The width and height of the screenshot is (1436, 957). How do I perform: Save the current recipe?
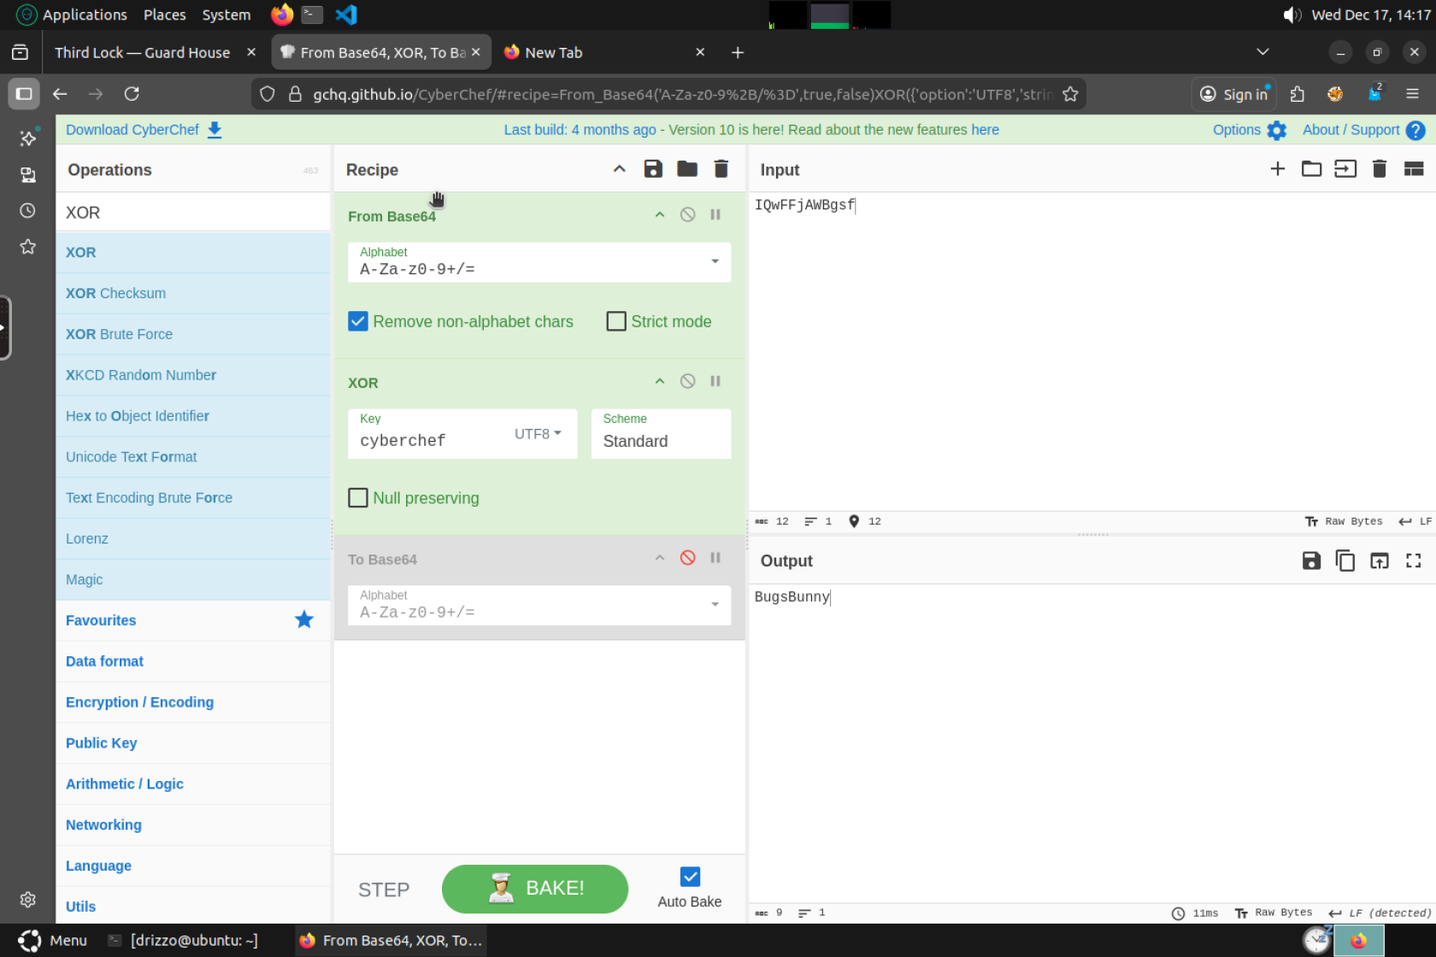click(653, 169)
